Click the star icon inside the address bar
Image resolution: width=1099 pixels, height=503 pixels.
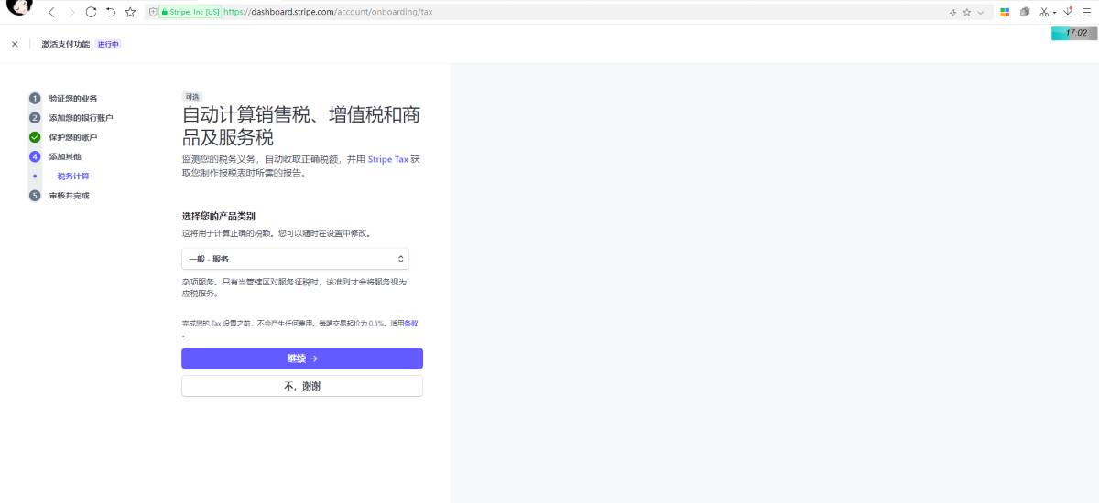[x=967, y=13]
